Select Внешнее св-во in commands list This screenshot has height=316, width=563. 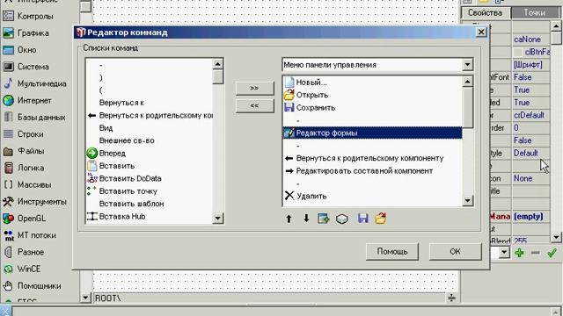pyautogui.click(x=150, y=140)
